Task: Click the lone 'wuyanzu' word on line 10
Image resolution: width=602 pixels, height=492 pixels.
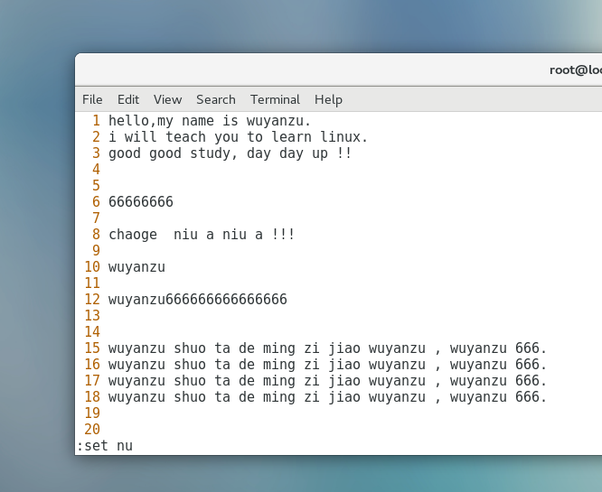Action: pyautogui.click(x=136, y=267)
